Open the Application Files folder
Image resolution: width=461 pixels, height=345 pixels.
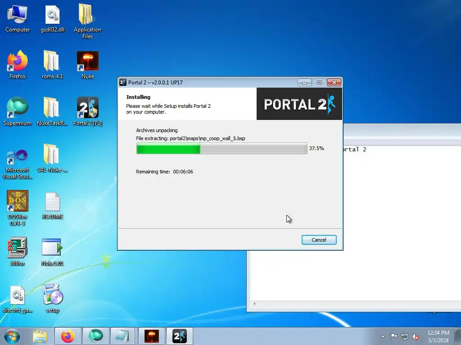87,21
